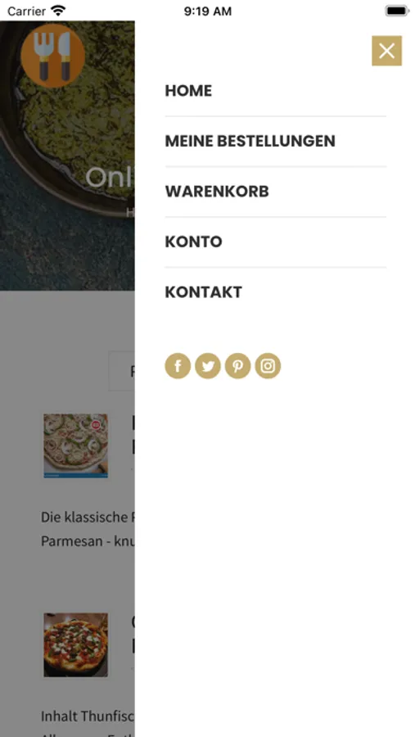Tap the 9:19 AM clock

208,11
